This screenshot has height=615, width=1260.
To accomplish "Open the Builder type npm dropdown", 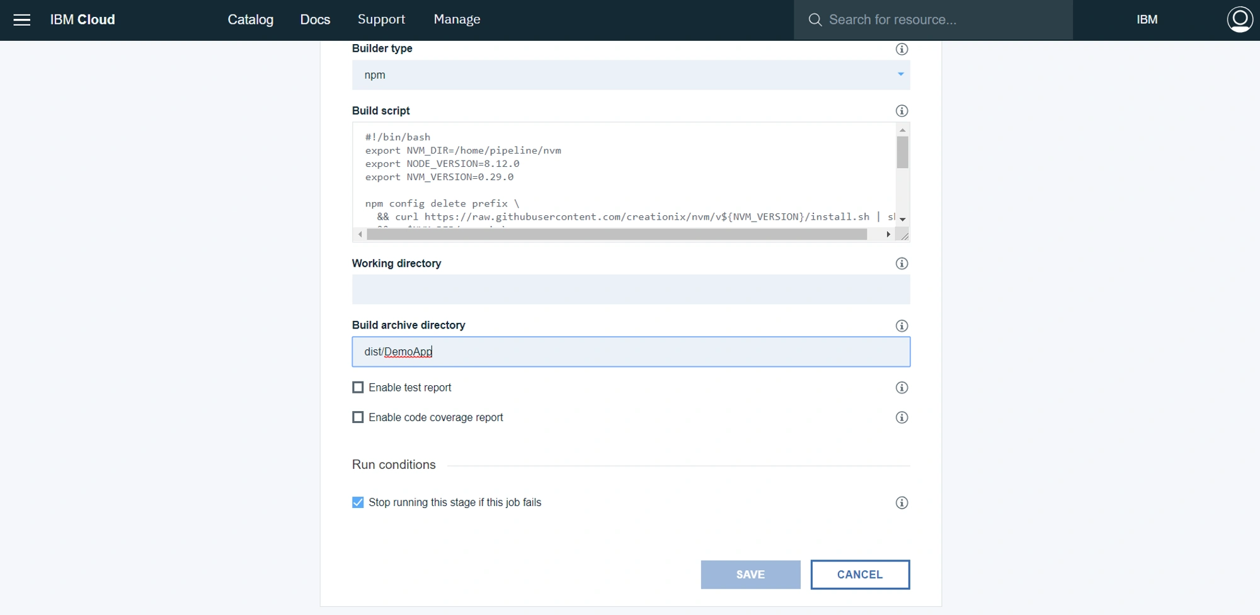I will (631, 75).
